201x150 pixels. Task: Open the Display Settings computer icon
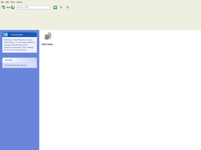[x=48, y=36]
